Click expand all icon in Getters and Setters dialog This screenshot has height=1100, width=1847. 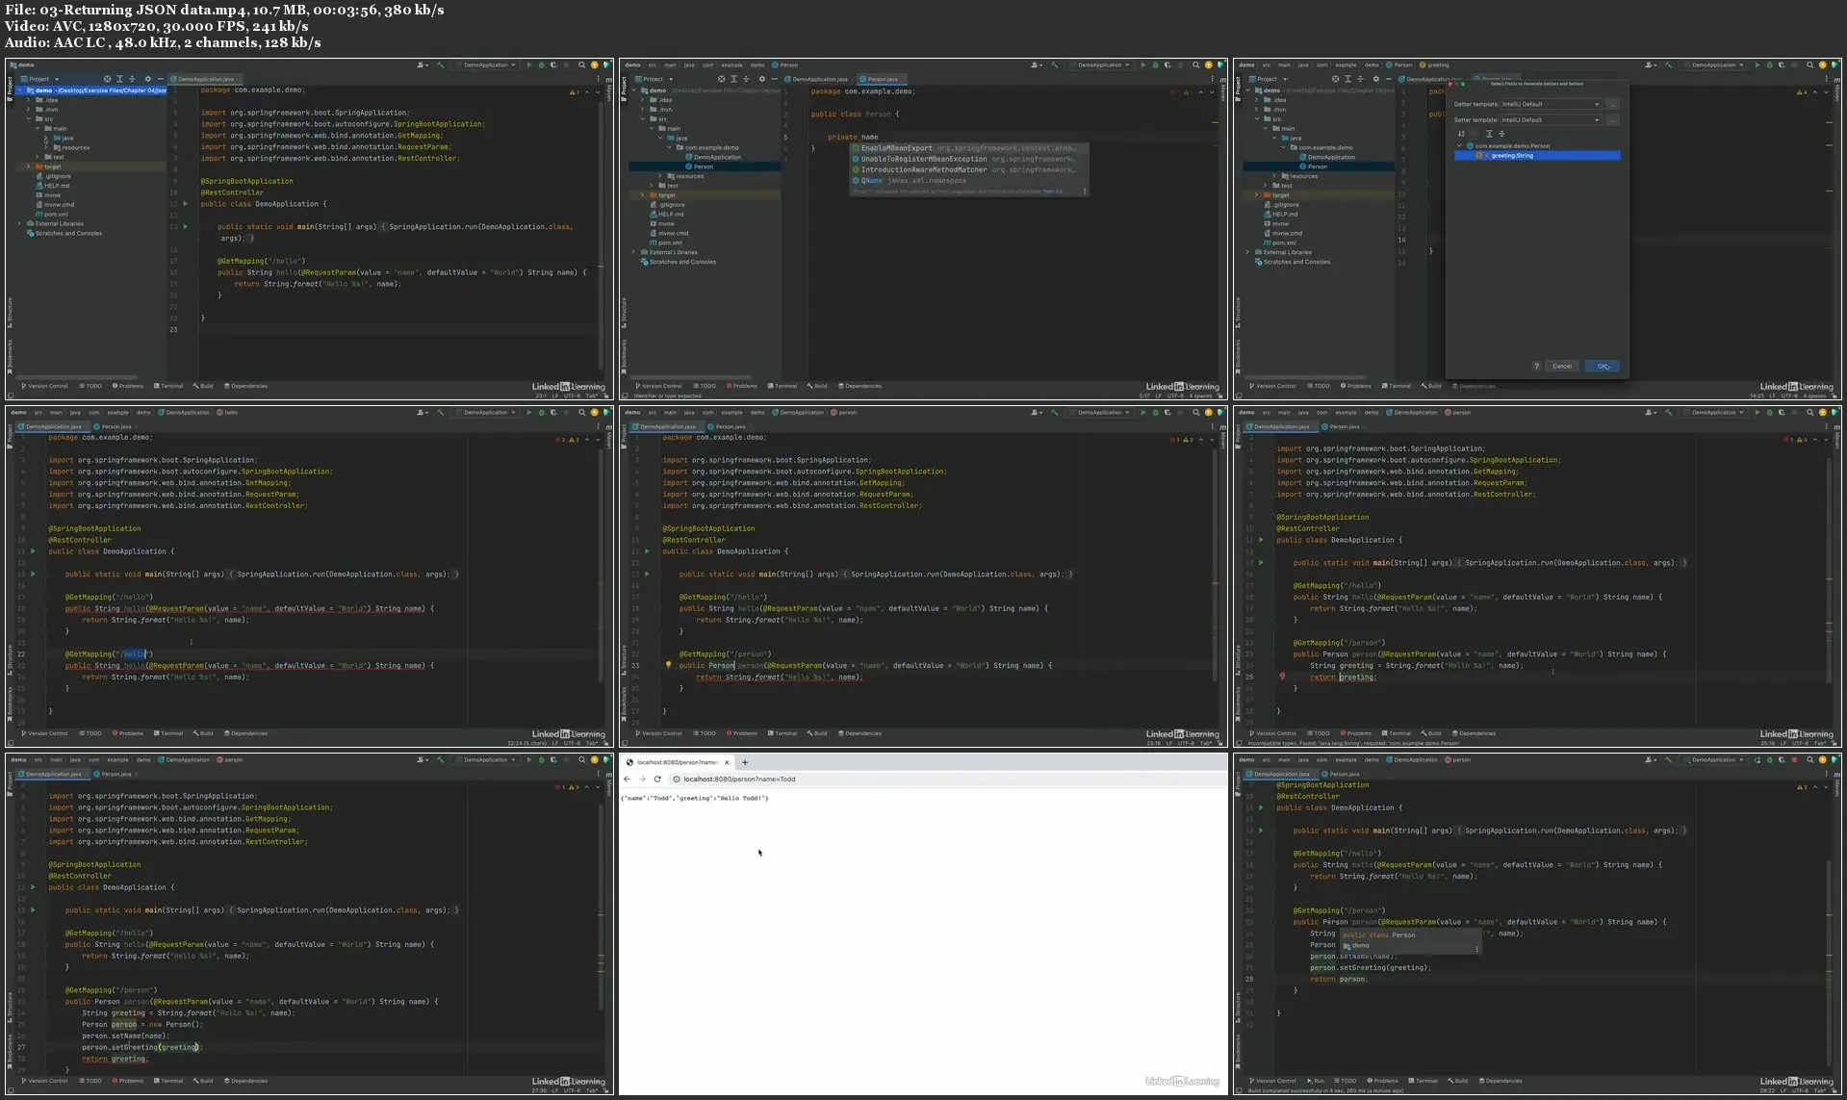point(1488,134)
